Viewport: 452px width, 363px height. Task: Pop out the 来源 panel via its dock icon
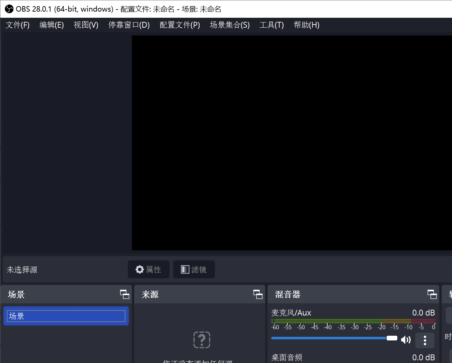(258, 294)
